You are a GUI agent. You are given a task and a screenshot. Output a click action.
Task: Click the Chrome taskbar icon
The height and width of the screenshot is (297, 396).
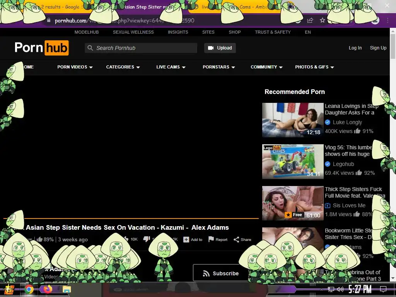(x=29, y=289)
